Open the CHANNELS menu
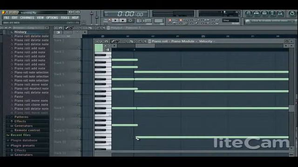 pyautogui.click(x=27, y=18)
